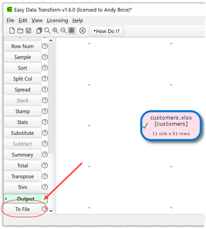This screenshot has height=229, width=206.
Task: Open help for Summary
Action: coord(45,154)
